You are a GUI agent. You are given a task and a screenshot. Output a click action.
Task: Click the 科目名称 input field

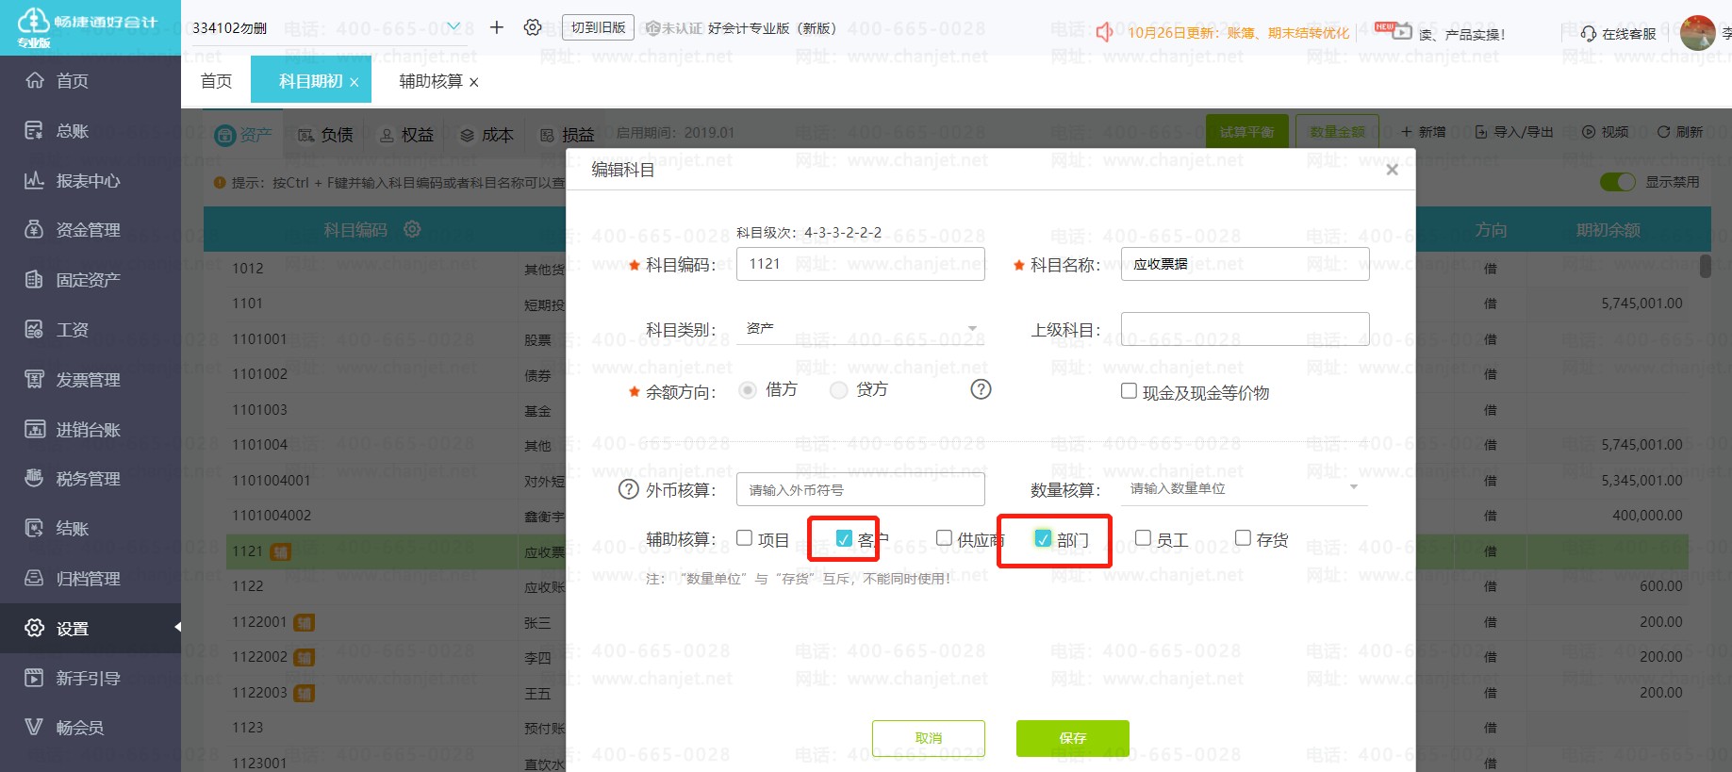tap(1245, 264)
